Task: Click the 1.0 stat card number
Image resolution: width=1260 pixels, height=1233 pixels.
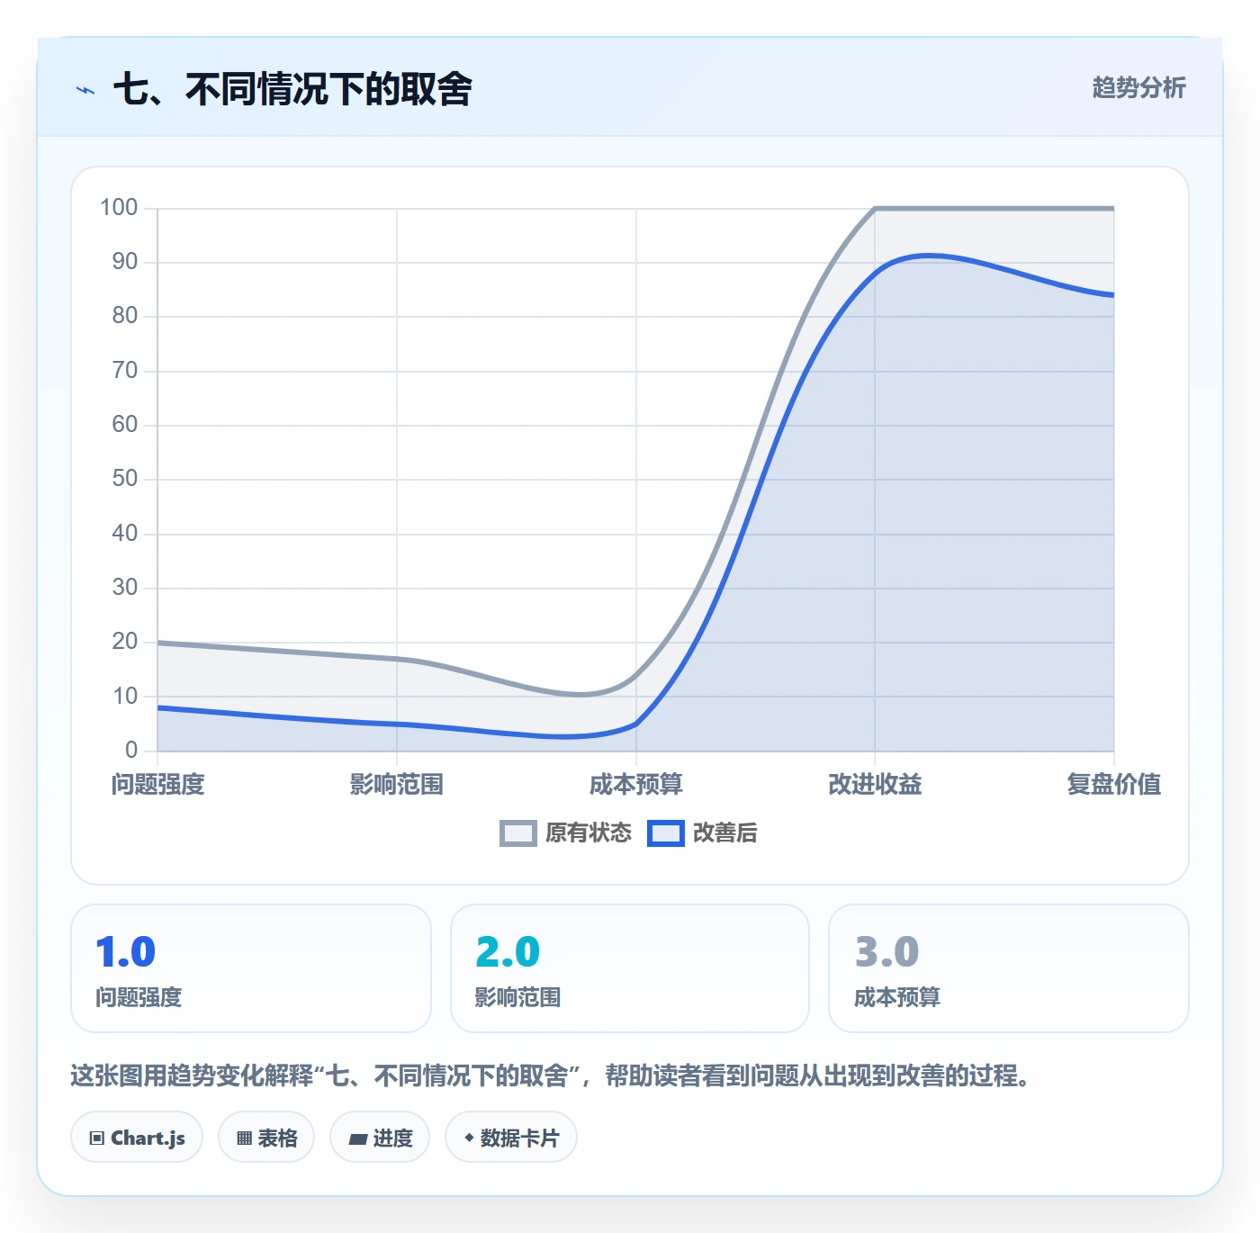Action: [x=126, y=951]
